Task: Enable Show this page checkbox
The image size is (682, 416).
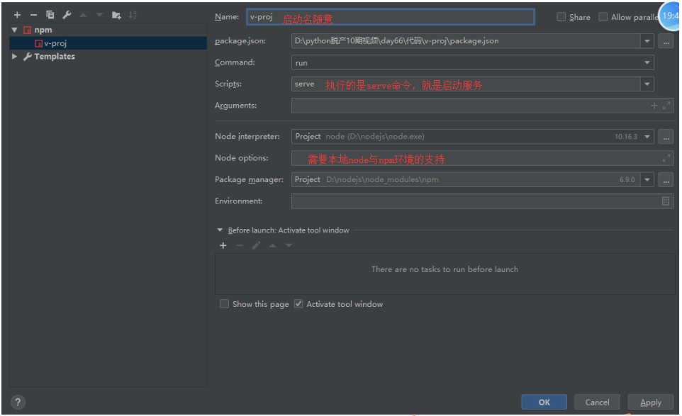Action: tap(225, 304)
